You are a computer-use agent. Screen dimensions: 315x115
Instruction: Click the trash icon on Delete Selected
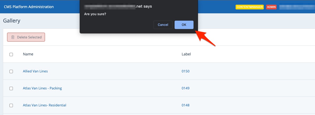pyautogui.click(x=13, y=37)
